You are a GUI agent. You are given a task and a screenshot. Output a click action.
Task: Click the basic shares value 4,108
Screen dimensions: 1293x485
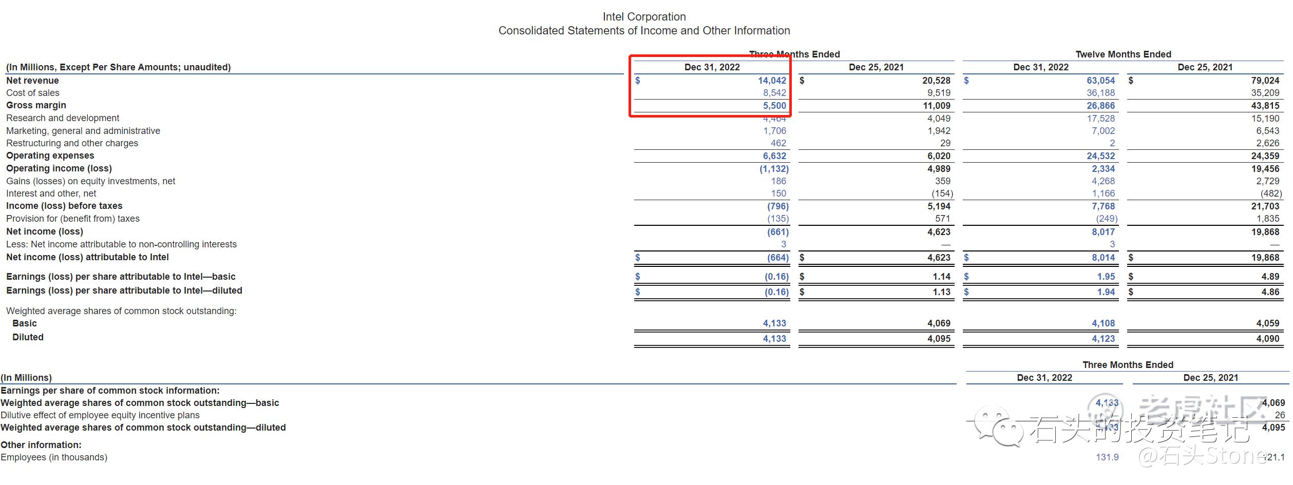[x=1103, y=323]
